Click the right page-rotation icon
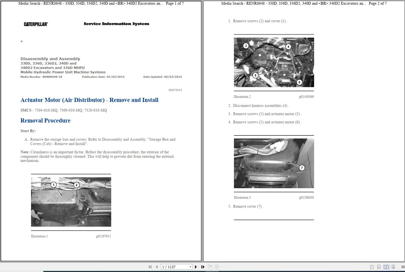The image size is (405, 272). [217, 267]
